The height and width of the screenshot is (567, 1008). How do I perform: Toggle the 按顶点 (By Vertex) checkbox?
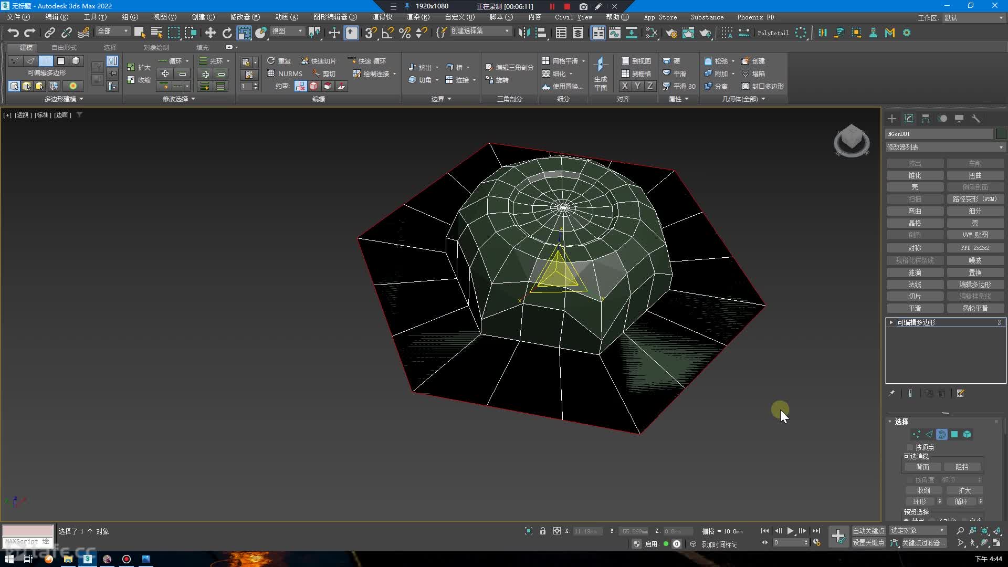(x=910, y=447)
